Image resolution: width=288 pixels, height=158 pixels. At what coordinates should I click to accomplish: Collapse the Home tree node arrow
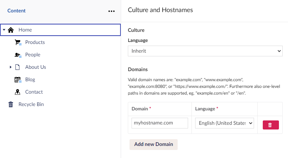(x=4, y=30)
